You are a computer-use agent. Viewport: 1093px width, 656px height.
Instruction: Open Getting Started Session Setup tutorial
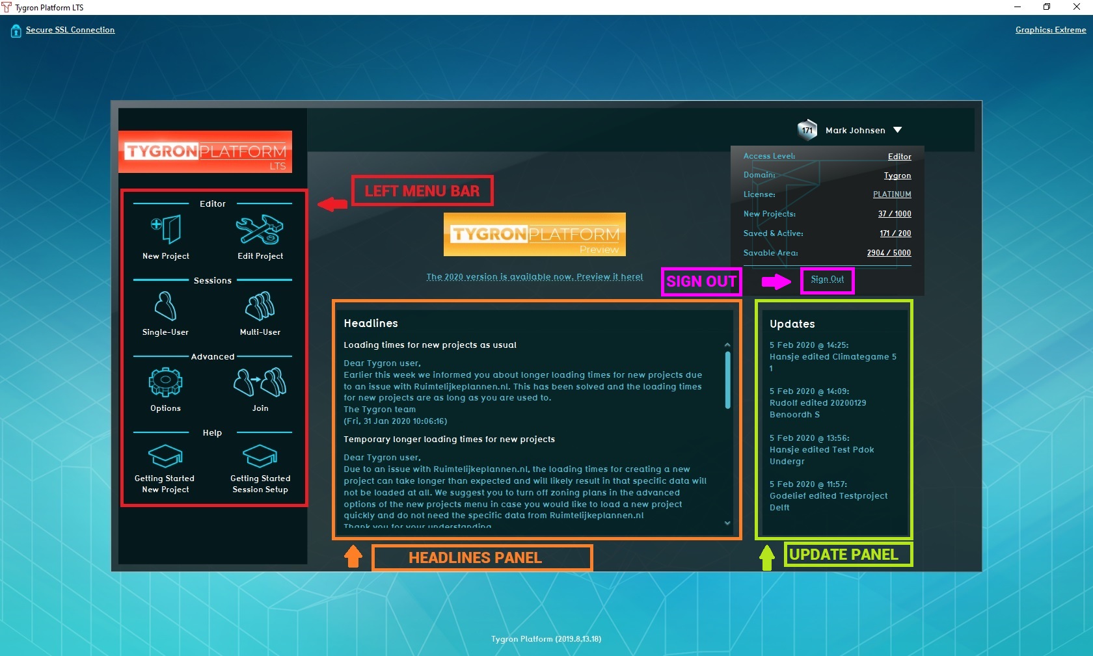260,457
